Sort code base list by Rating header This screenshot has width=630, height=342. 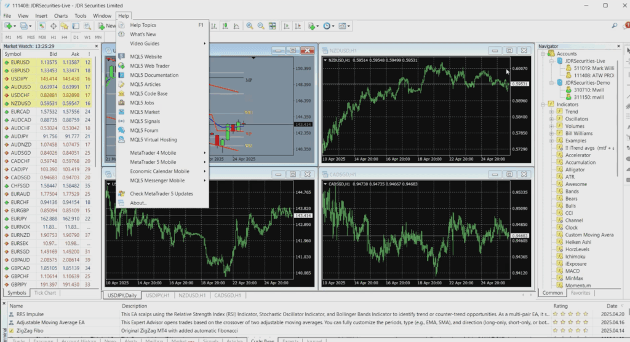560,306
